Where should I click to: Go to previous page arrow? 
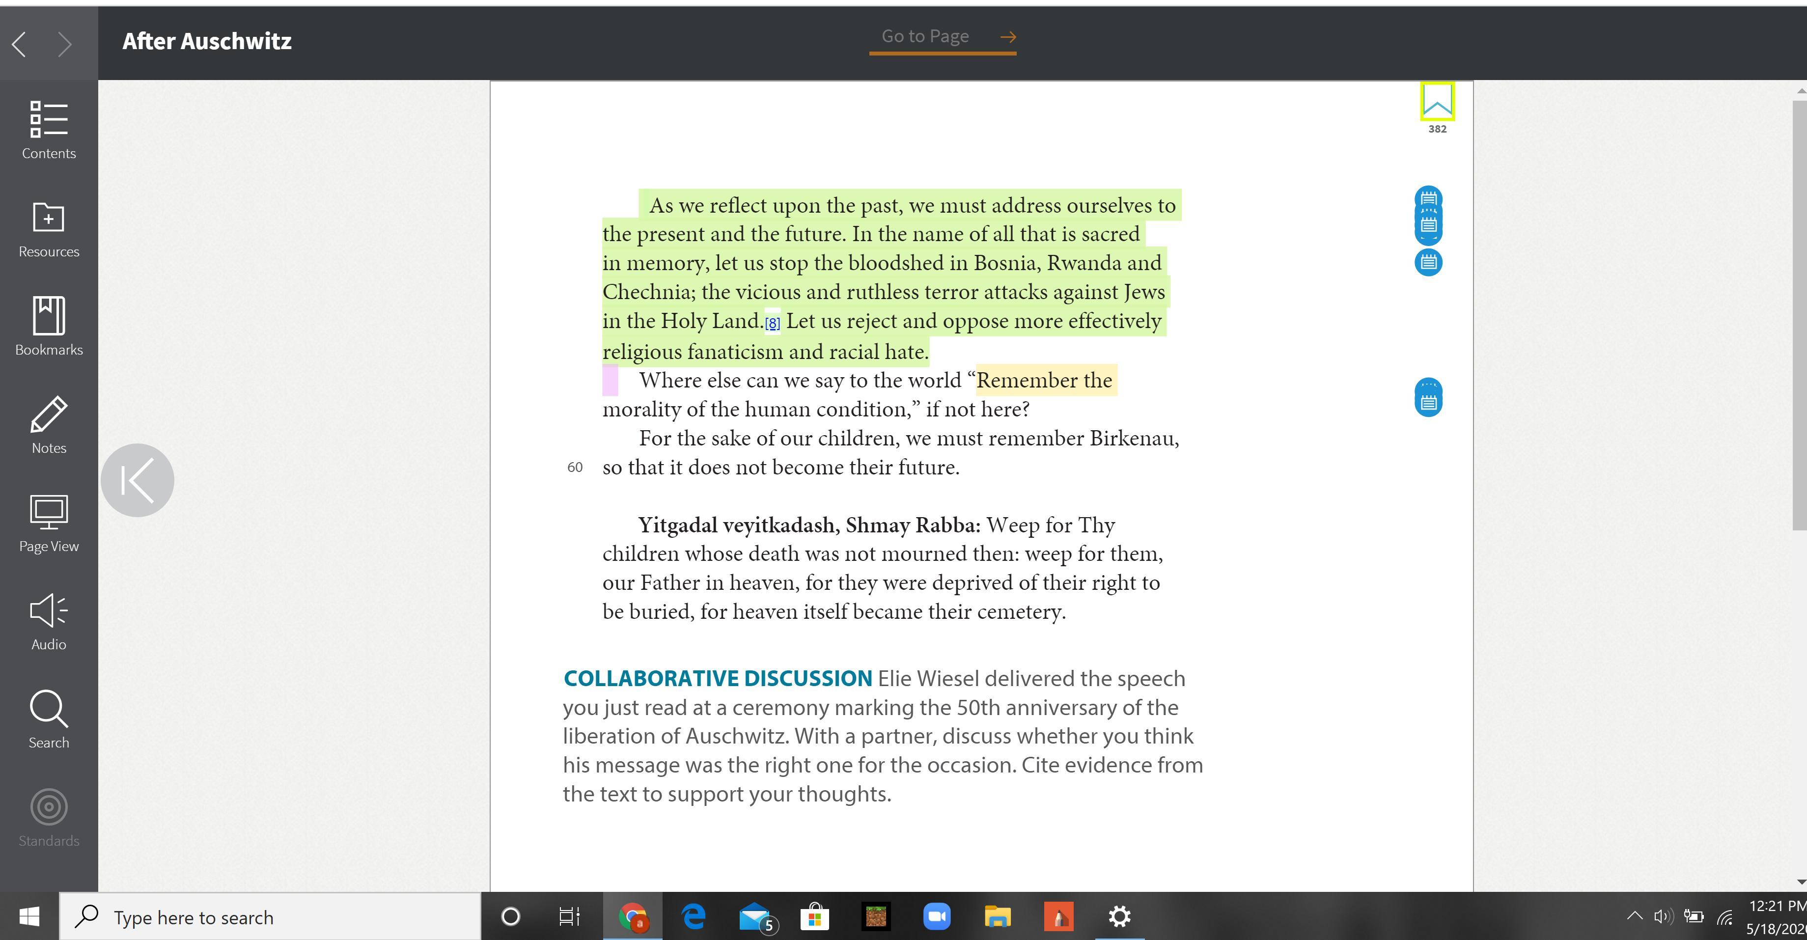tap(20, 44)
